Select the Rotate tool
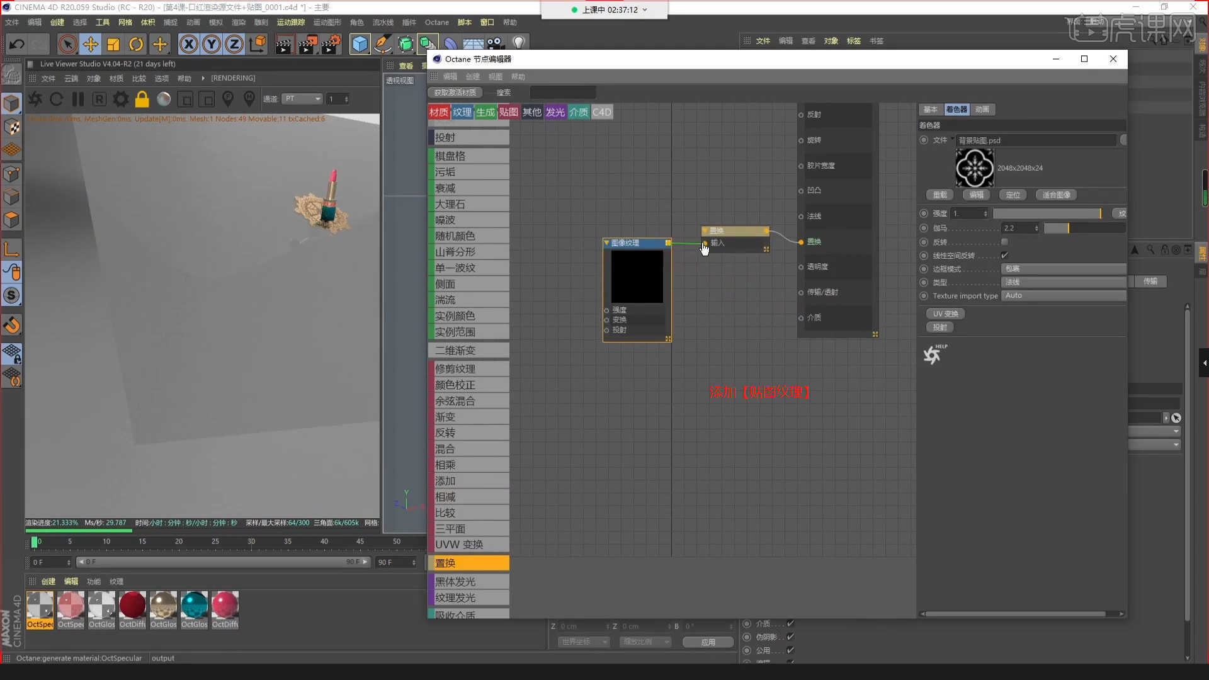The width and height of the screenshot is (1209, 680). 136,44
